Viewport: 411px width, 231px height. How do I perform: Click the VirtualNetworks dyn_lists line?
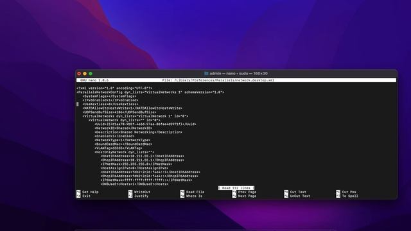(136, 116)
